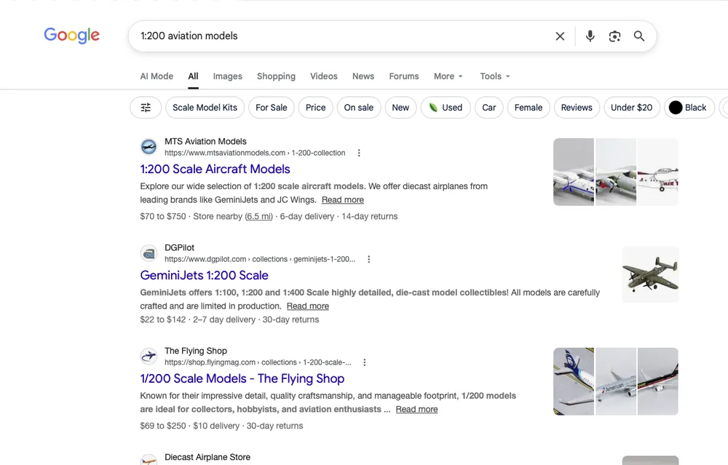Expand the Tools dropdown
Image resolution: width=728 pixels, height=465 pixels.
click(495, 76)
